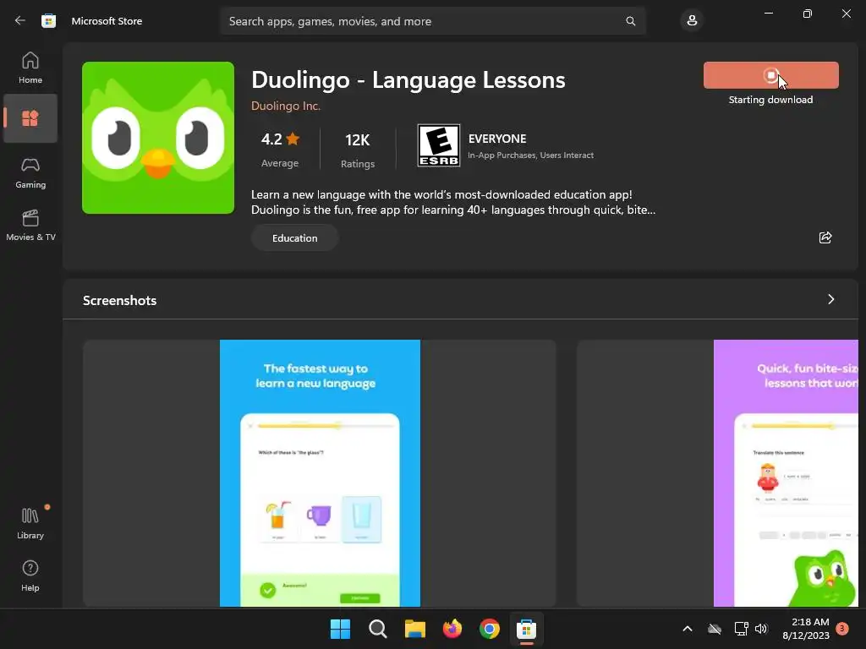Open the notification badge with 3
The width and height of the screenshot is (866, 649).
pyautogui.click(x=842, y=628)
